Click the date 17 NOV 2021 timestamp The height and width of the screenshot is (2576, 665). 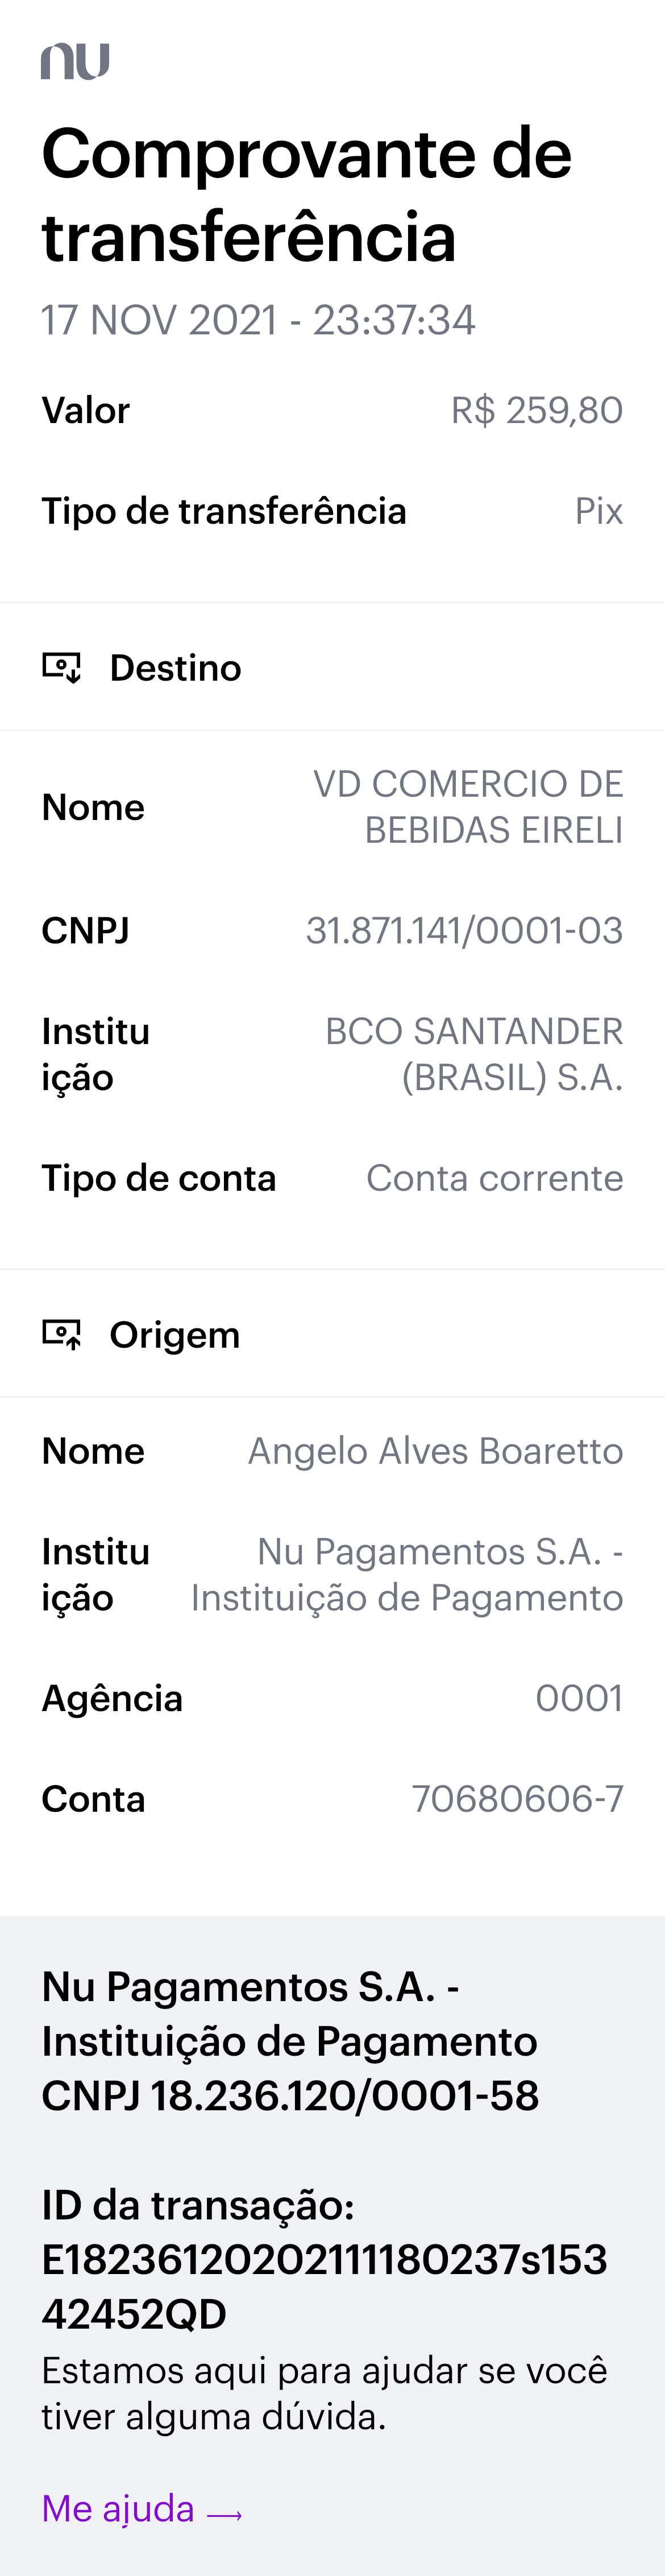258,320
